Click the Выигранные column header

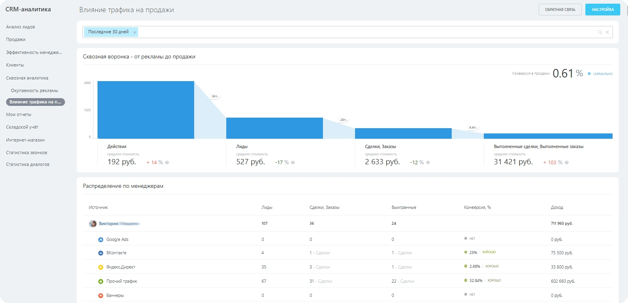point(404,208)
